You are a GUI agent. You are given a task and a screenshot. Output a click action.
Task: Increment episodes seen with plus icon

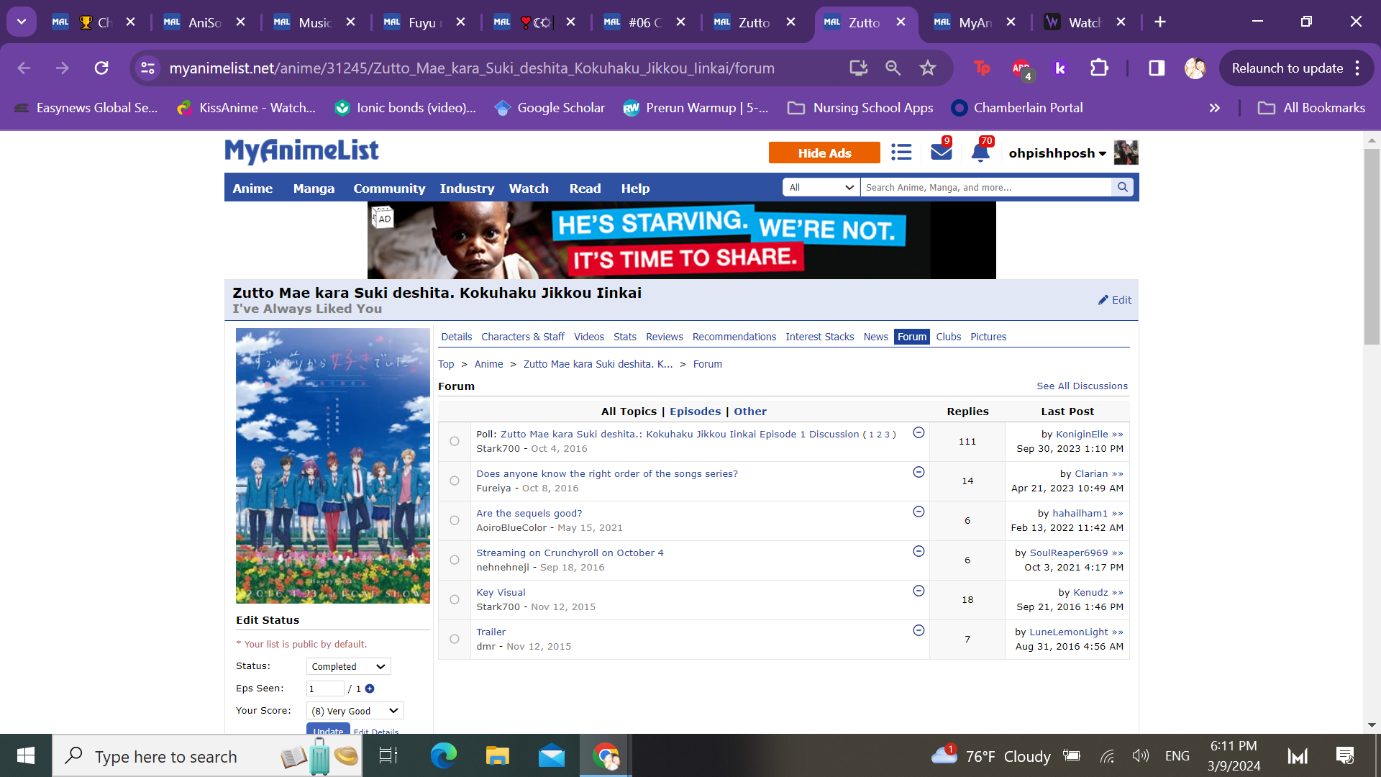tap(370, 689)
